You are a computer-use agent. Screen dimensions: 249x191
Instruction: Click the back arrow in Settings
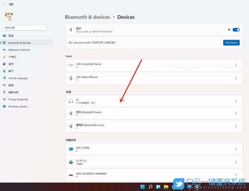4,4
